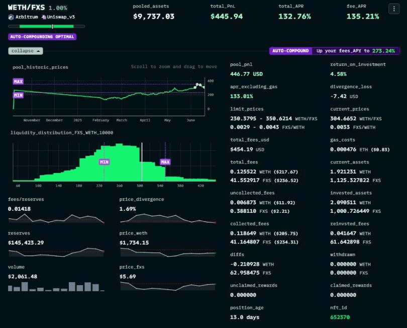
Task: Click the price_fxs sparkline chart
Action: pyautogui.click(x=168, y=286)
